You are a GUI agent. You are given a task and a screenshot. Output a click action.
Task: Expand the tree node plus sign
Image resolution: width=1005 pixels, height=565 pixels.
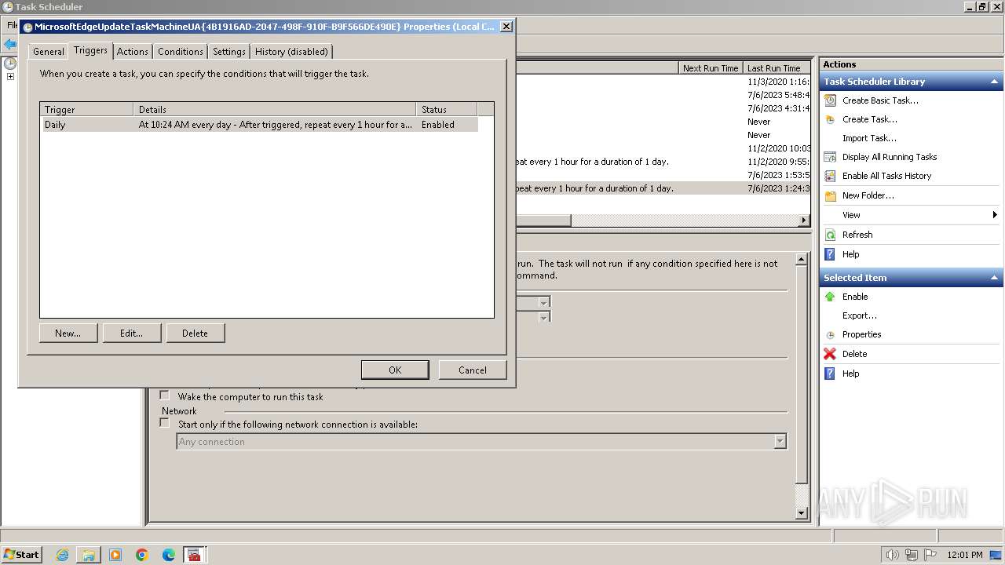[x=10, y=76]
